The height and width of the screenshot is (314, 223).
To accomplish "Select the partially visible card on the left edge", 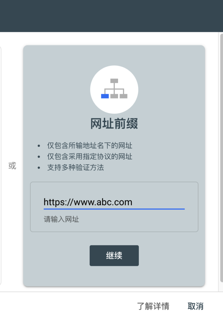I will [x=1, y=166].
